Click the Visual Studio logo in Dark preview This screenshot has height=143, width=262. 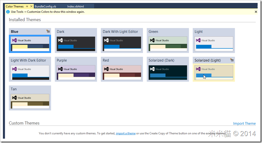(x=60, y=40)
